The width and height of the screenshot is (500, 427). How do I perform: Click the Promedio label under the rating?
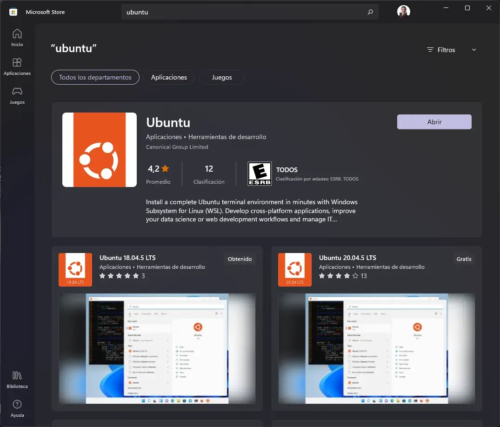click(158, 182)
